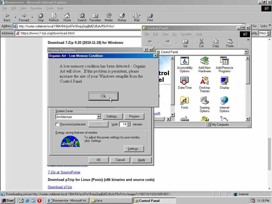
Task: Click Ok in the Low Memory Condition dialog
Action: 103,96
